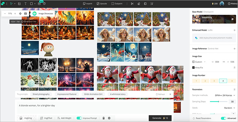Add an Image Reference Control-Net with plus
This screenshot has width=238, height=122.
(x=234, y=49)
